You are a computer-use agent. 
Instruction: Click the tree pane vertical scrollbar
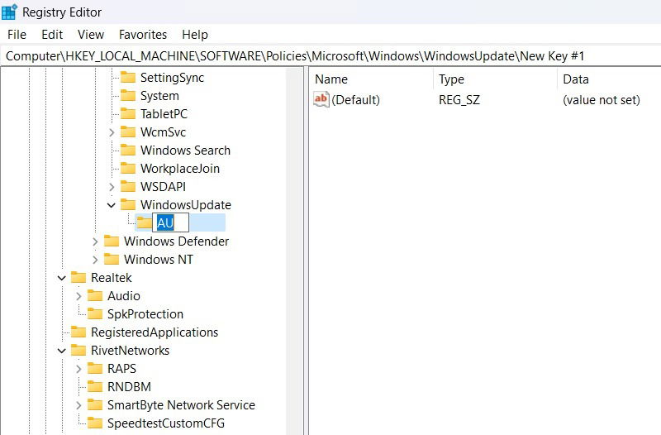coord(294,251)
